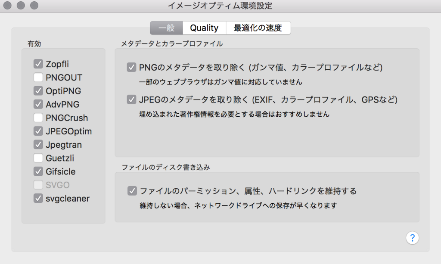Click the メタデータとカラープロファイル section heading

coord(172,43)
